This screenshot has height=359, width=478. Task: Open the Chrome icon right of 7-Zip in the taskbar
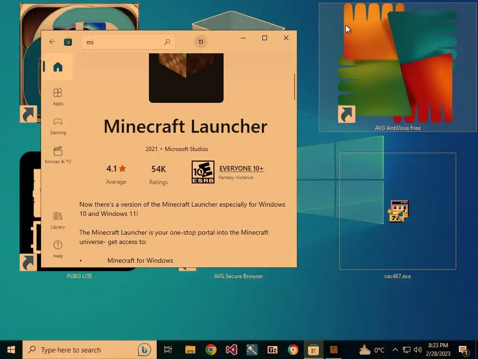tap(293, 350)
